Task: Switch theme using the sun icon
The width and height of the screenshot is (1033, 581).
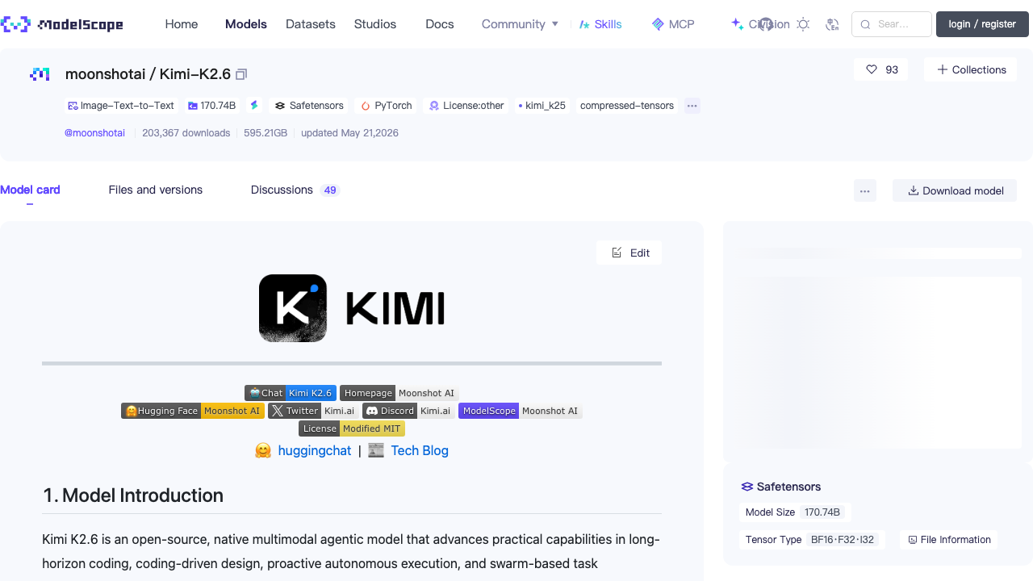Action: [x=803, y=24]
